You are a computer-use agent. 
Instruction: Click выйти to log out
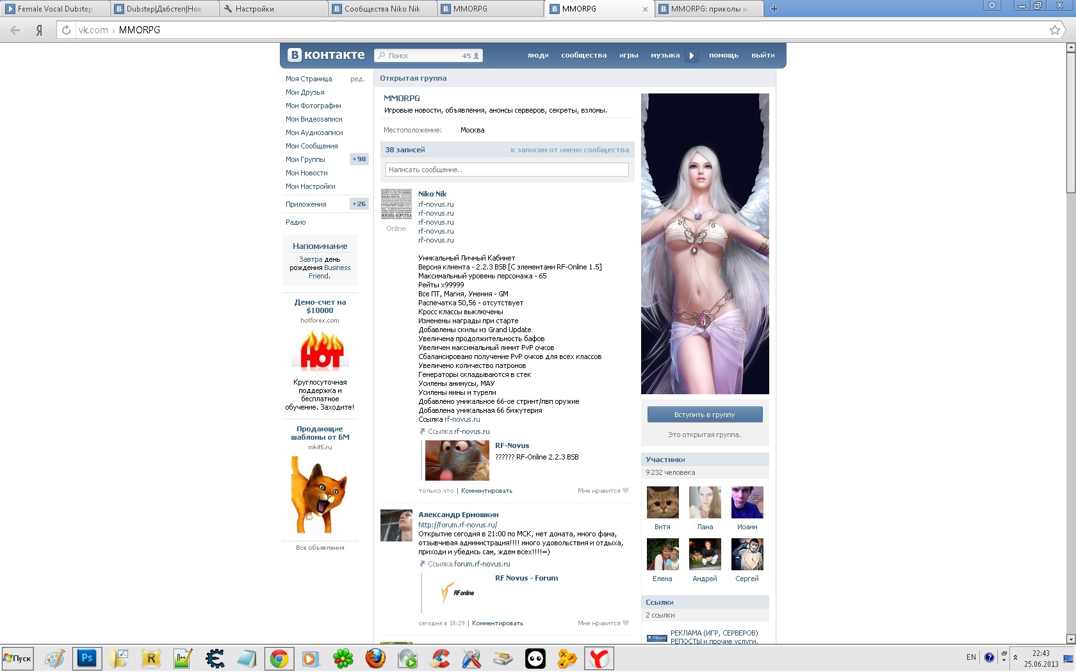click(x=763, y=56)
